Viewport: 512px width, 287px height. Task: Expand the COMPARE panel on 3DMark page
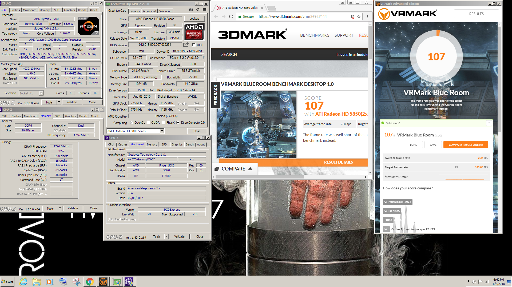pyautogui.click(x=235, y=169)
